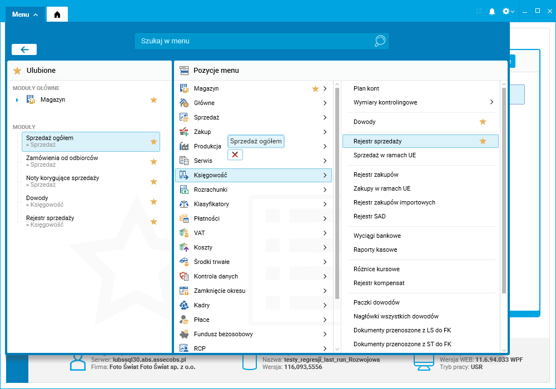Click the Koszty module icon
The height and width of the screenshot is (389, 556).
click(184, 247)
